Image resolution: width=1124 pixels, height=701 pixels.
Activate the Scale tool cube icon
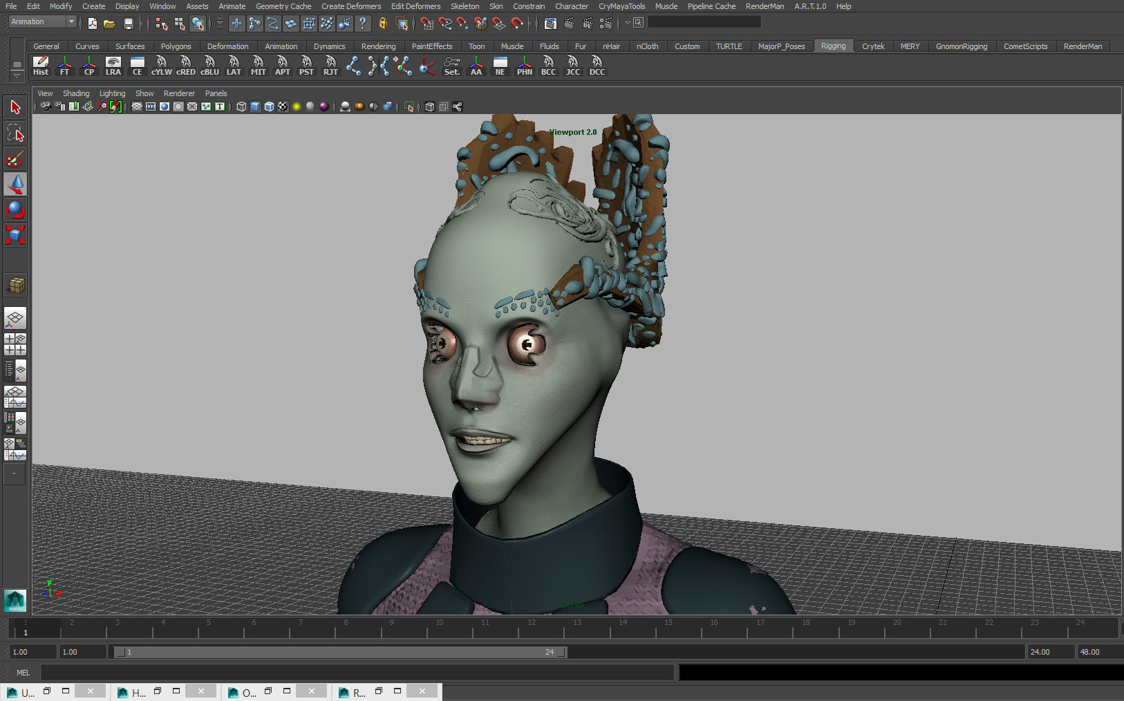click(x=15, y=235)
